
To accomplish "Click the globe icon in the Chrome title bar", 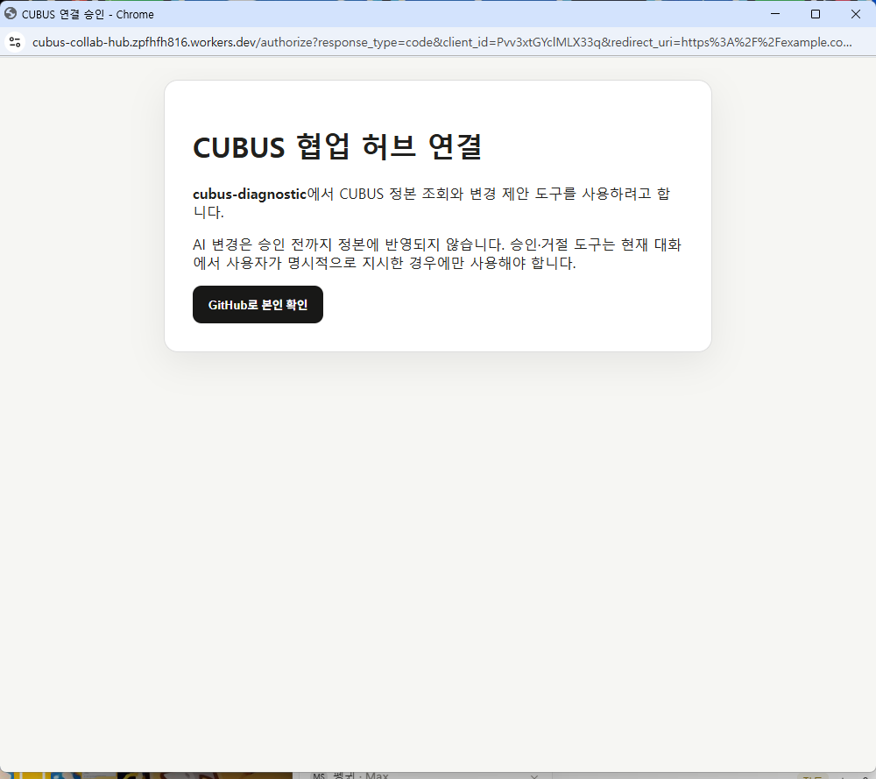I will [x=10, y=13].
